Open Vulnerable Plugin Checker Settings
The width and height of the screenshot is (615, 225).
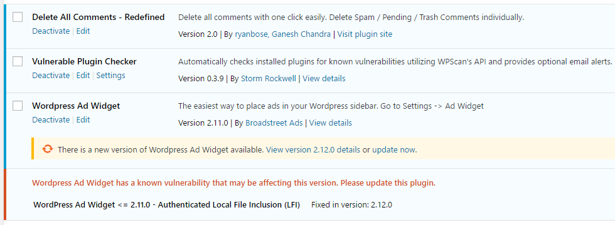110,76
